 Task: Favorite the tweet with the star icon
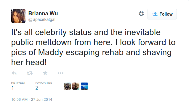45,73
